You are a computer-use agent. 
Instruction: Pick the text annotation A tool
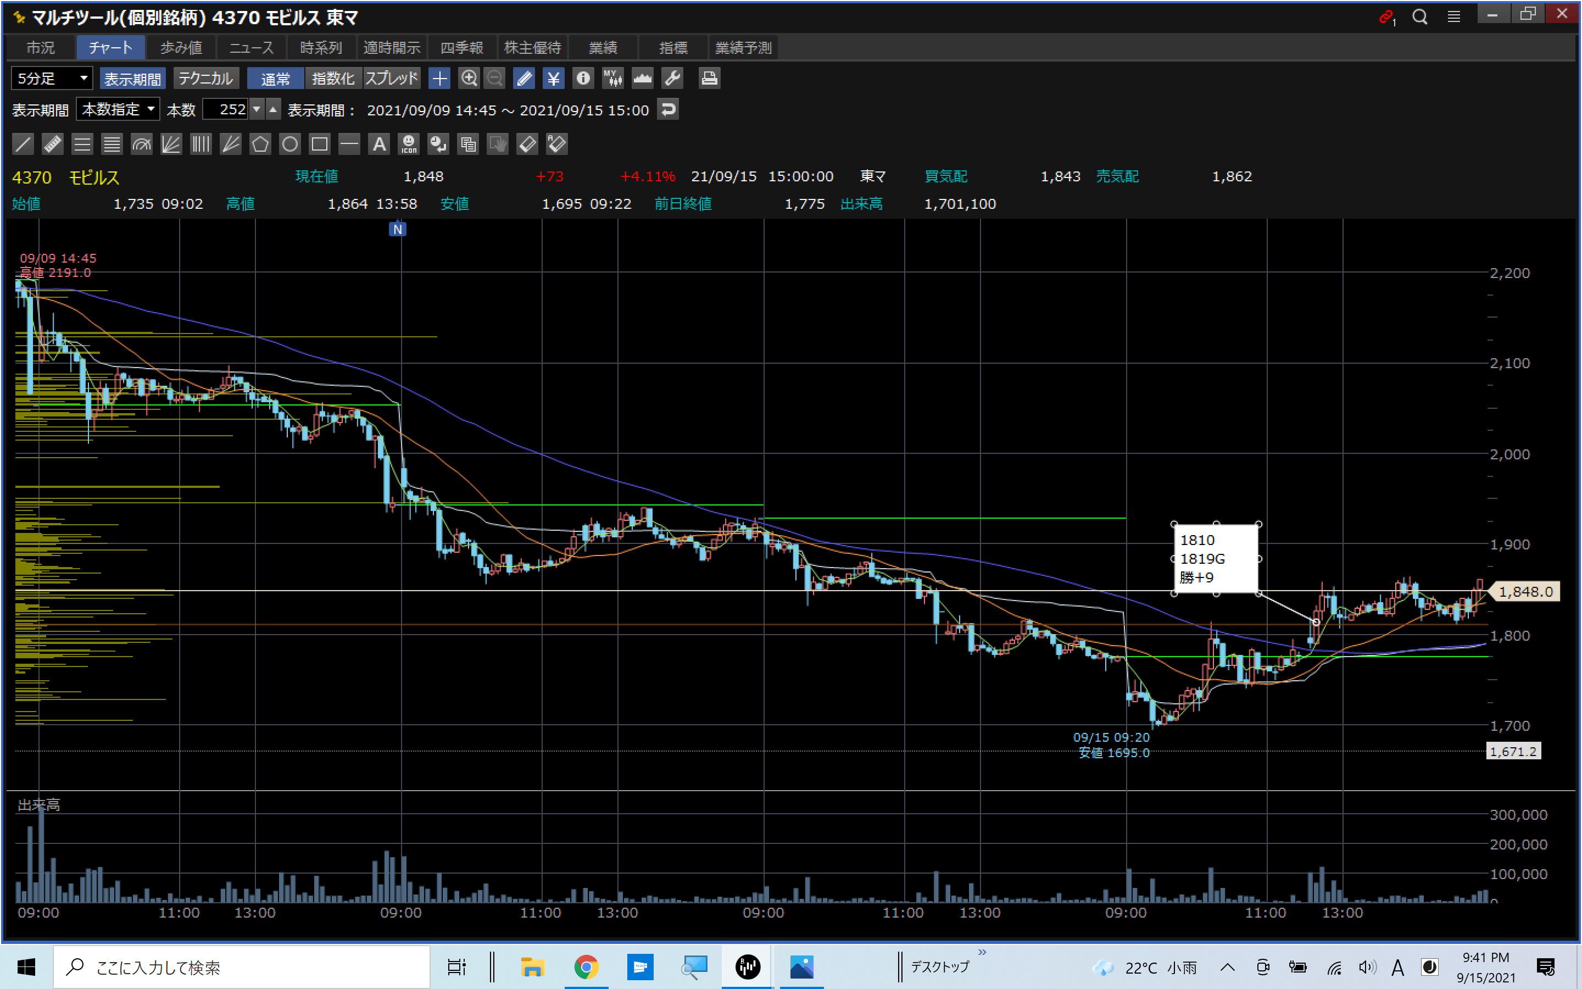point(379,144)
